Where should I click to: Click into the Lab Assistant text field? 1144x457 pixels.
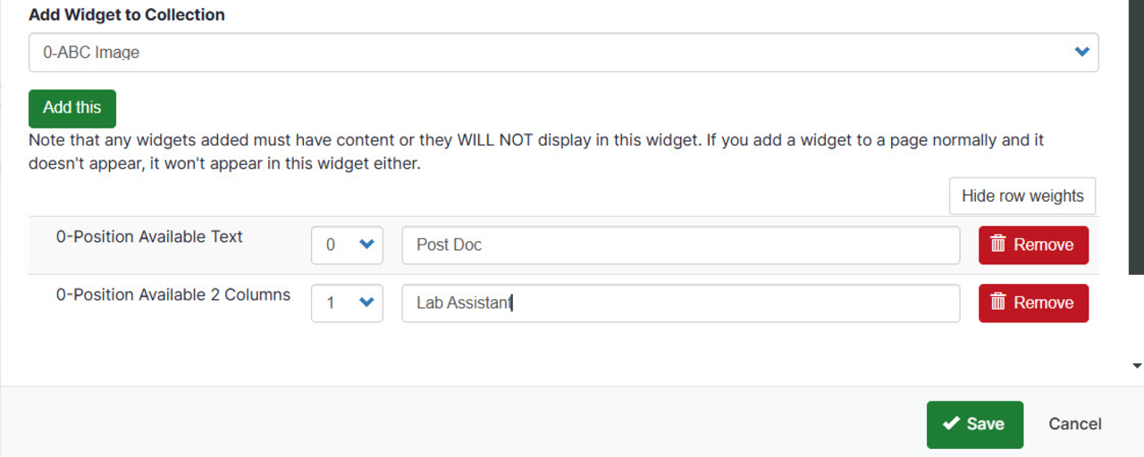tap(680, 303)
